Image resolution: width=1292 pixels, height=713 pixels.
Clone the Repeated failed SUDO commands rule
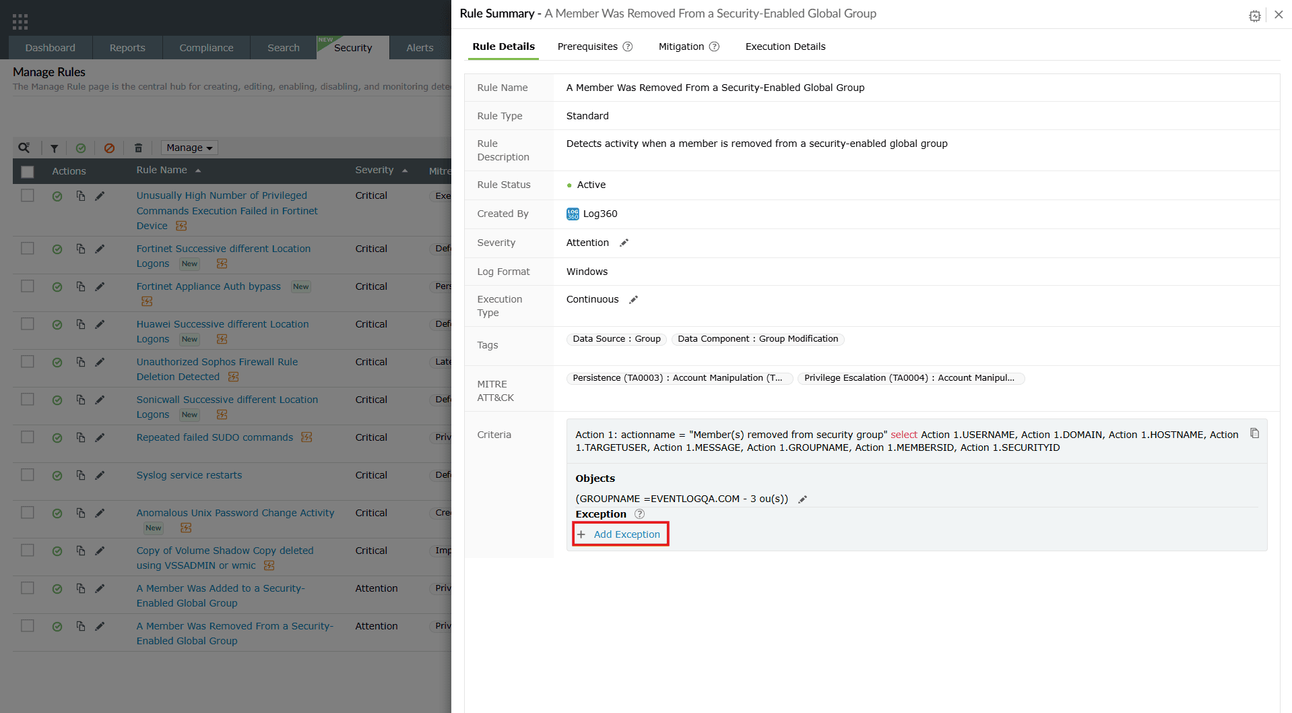pyautogui.click(x=80, y=437)
